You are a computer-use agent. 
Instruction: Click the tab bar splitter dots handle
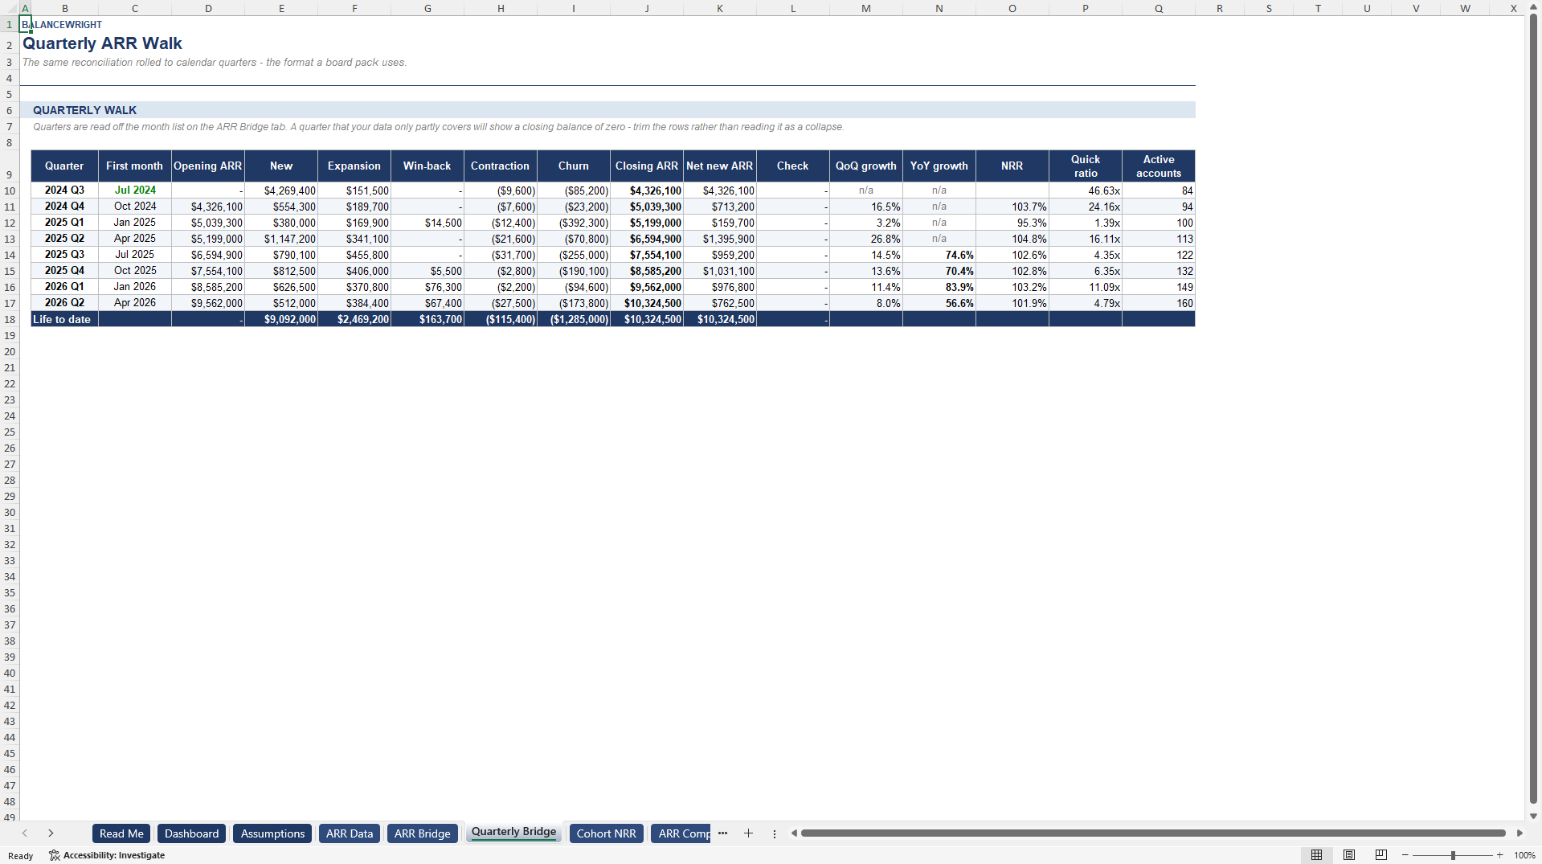[775, 833]
